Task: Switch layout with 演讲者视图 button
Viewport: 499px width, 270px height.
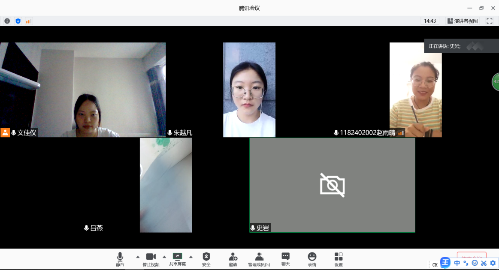Action: [x=463, y=21]
